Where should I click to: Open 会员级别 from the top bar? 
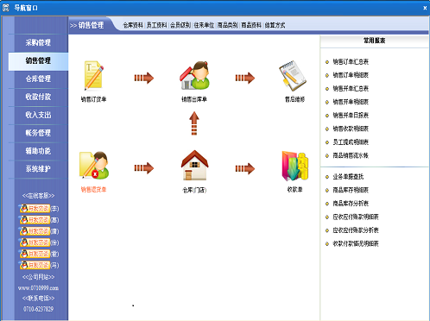pyautogui.click(x=180, y=25)
